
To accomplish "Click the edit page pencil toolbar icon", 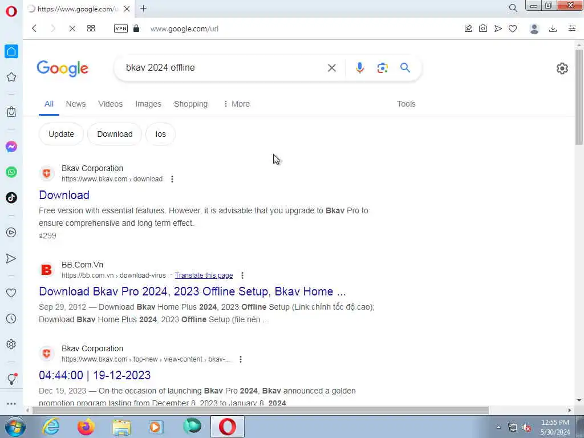I will 468,29.
